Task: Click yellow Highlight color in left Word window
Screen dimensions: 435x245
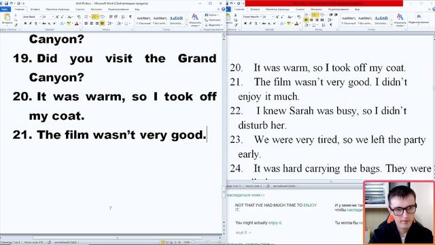Action: [x=69, y=23]
